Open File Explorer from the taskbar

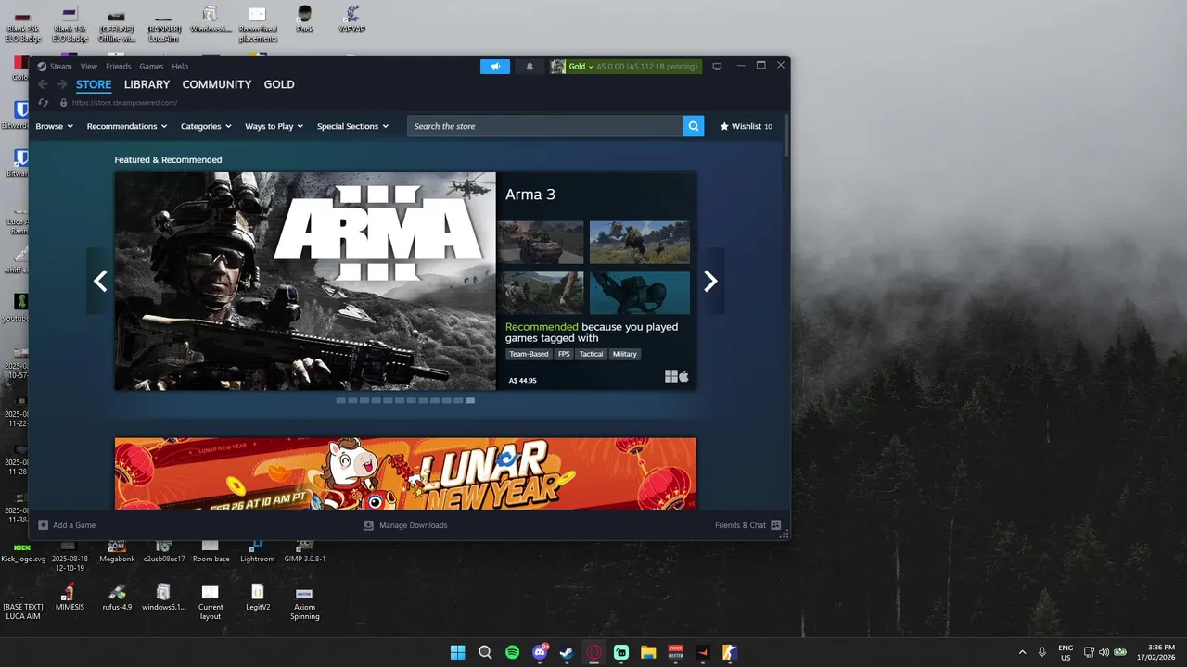pos(648,652)
